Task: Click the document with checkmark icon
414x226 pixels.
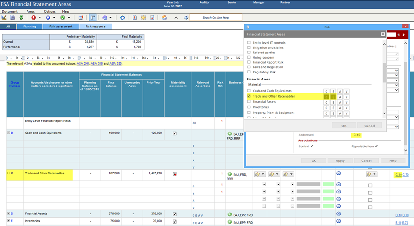Action: pos(153,17)
